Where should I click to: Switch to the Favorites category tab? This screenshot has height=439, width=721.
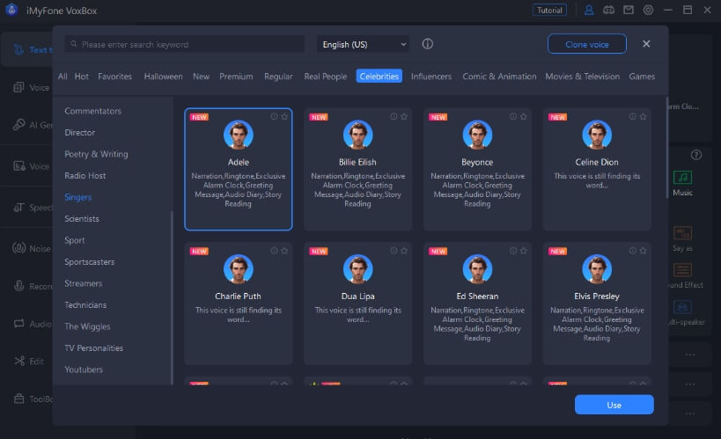click(x=115, y=77)
